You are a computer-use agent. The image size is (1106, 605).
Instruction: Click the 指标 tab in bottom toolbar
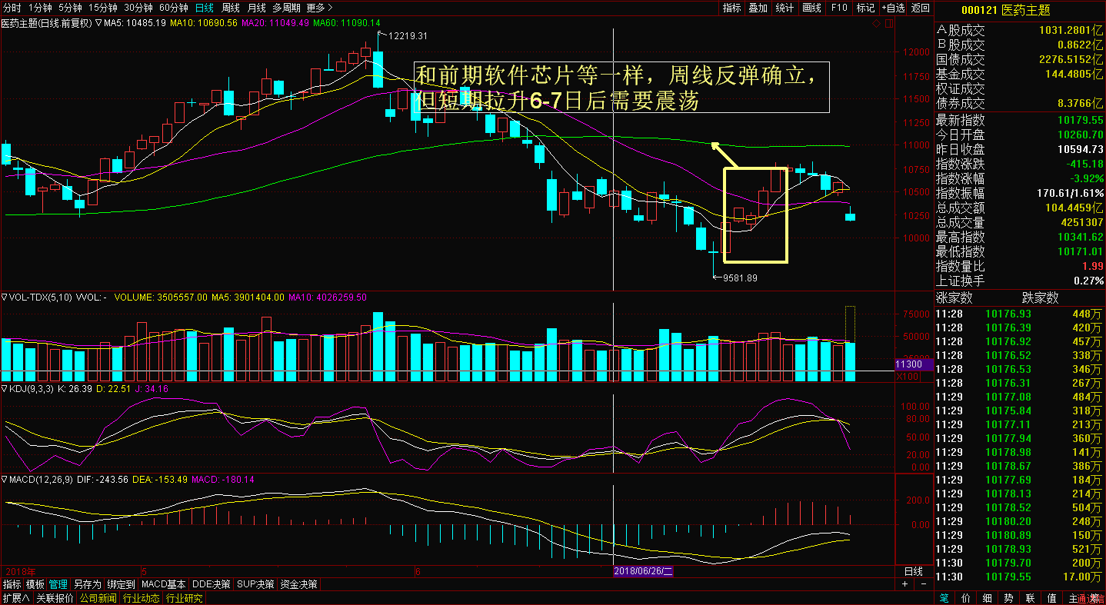click(12, 584)
